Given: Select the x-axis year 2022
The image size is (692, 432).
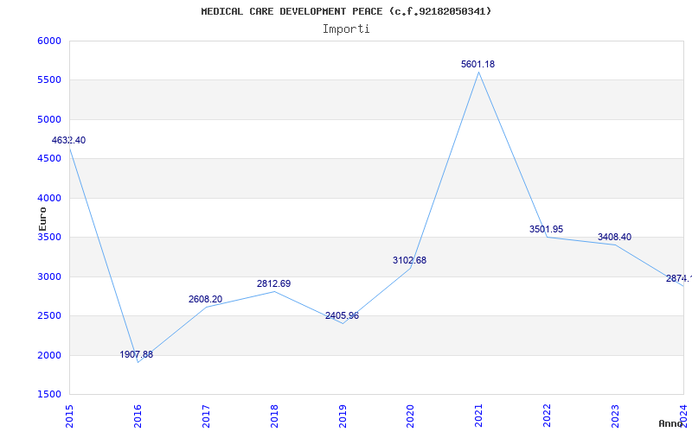Looking at the screenshot, I should (x=547, y=416).
